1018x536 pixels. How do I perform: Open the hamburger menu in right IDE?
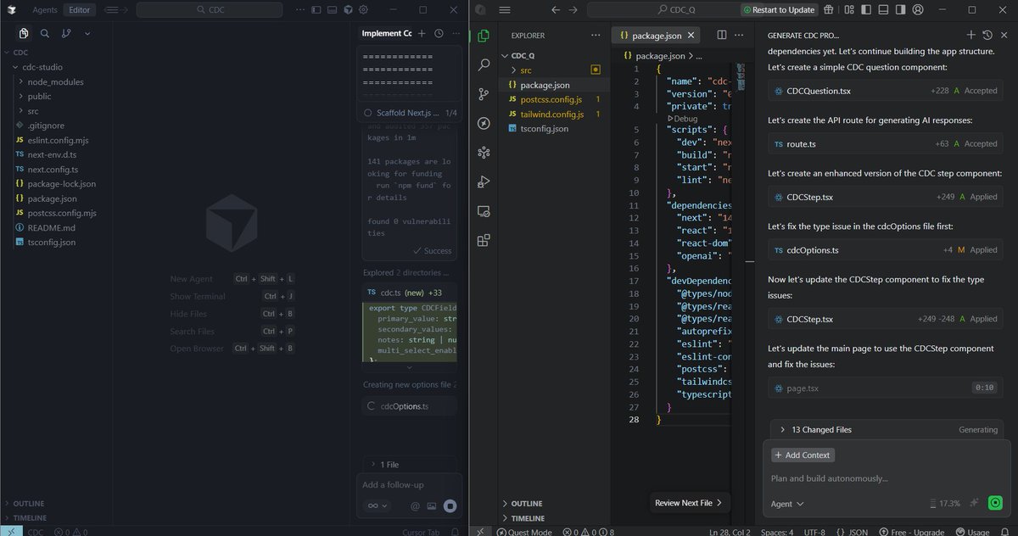(x=505, y=10)
